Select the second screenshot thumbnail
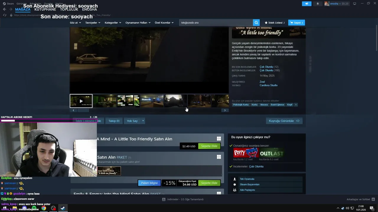Screen dimensions: 378x212 tap(105, 101)
